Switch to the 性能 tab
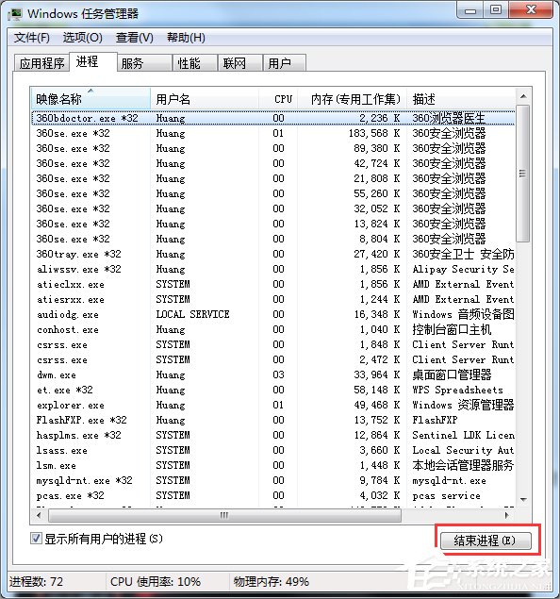 point(195,63)
